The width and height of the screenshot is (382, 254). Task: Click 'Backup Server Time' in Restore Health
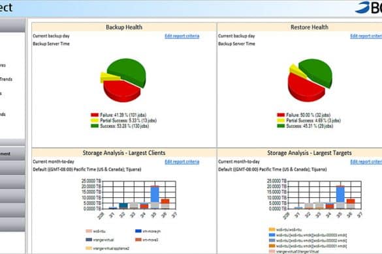[x=236, y=44]
